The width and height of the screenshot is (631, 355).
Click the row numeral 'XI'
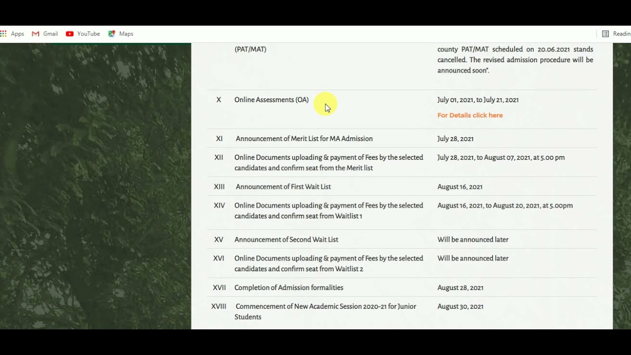tap(219, 139)
